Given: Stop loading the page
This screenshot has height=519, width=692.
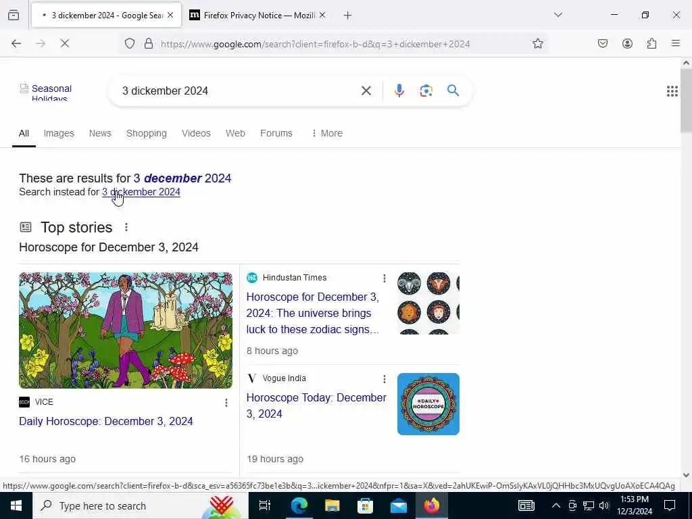Looking at the screenshot, I should tap(65, 43).
